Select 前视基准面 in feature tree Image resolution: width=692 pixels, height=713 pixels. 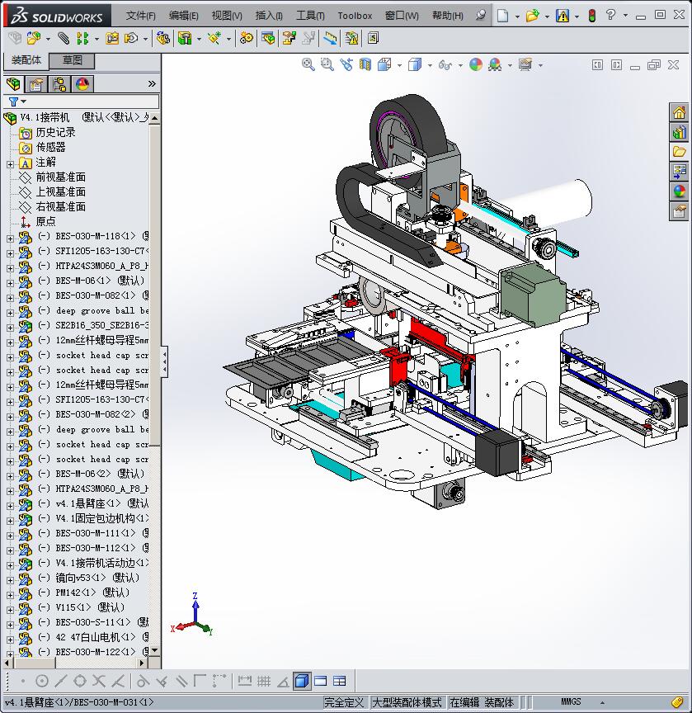60,177
